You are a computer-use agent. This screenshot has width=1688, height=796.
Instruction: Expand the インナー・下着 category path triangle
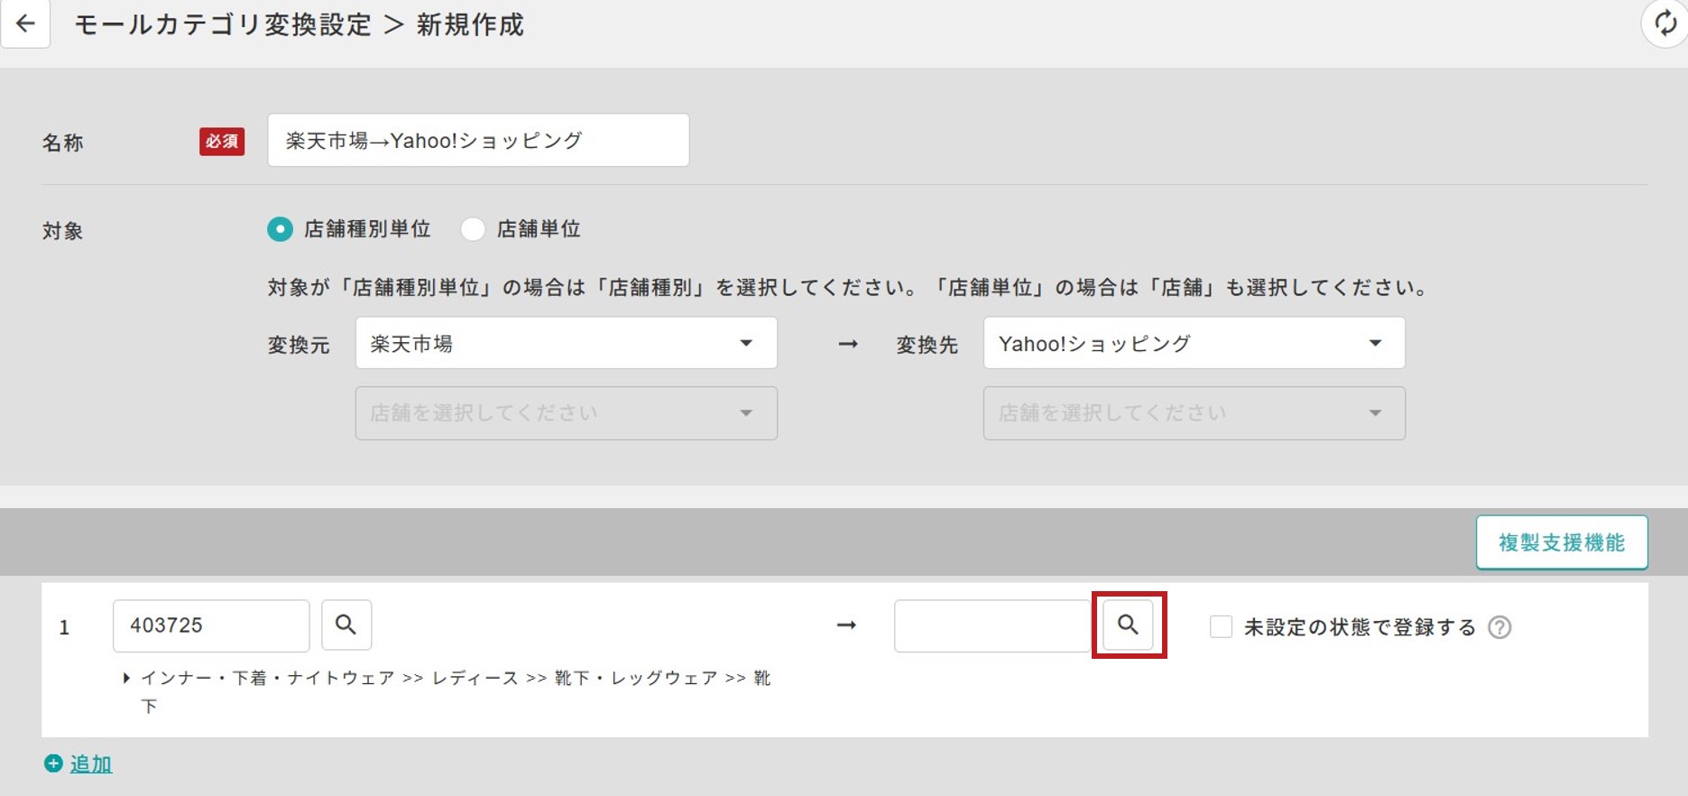coord(126,678)
